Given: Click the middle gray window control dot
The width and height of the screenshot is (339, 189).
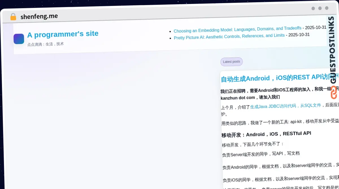Looking at the screenshot, I should (x=320, y=8).
